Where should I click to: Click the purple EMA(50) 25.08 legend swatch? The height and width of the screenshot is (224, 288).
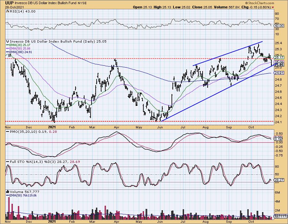8,49
